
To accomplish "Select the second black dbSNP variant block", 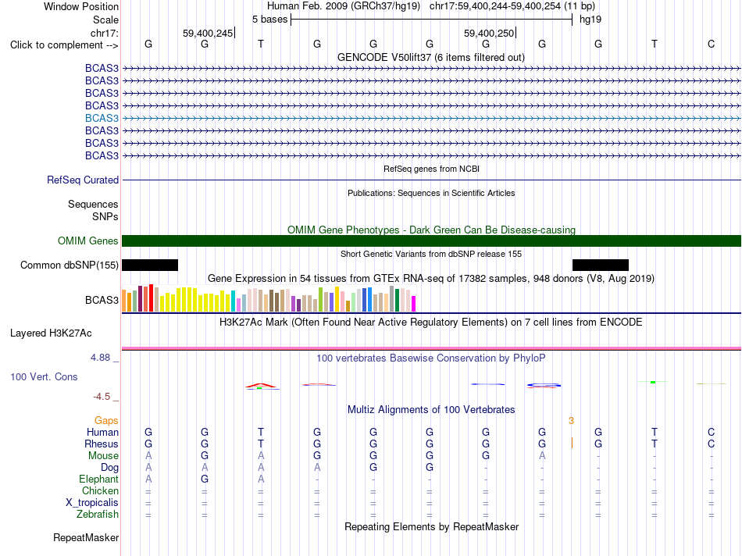I will point(601,265).
